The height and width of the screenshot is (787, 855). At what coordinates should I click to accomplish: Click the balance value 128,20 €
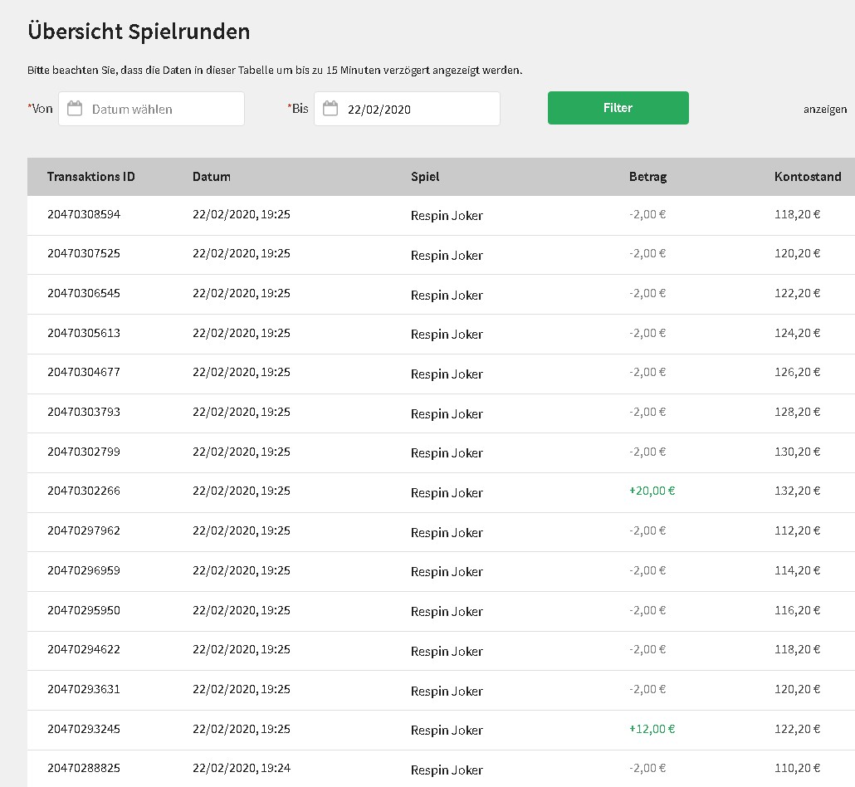[x=797, y=413]
